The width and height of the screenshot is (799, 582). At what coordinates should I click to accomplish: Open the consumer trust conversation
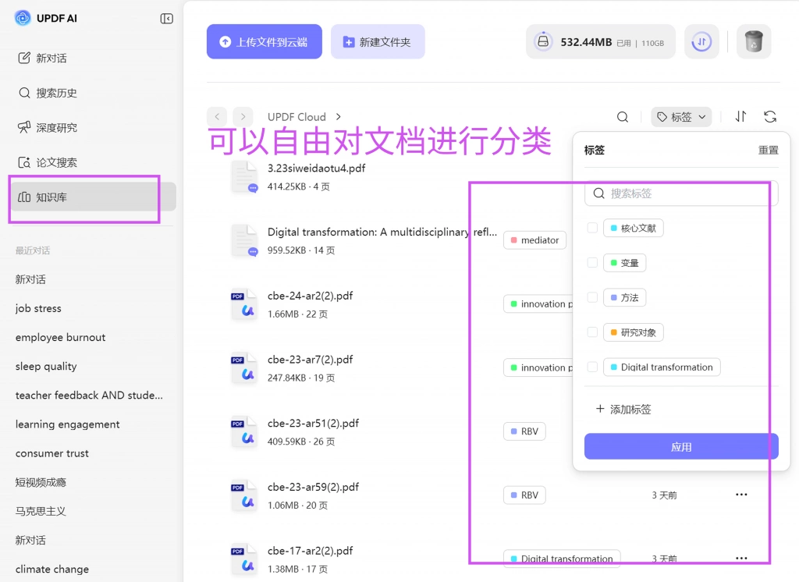(52, 453)
